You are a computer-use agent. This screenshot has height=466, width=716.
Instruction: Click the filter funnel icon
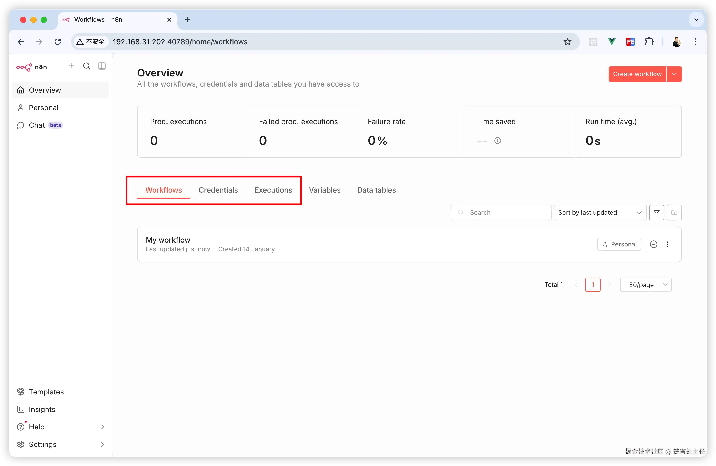656,213
